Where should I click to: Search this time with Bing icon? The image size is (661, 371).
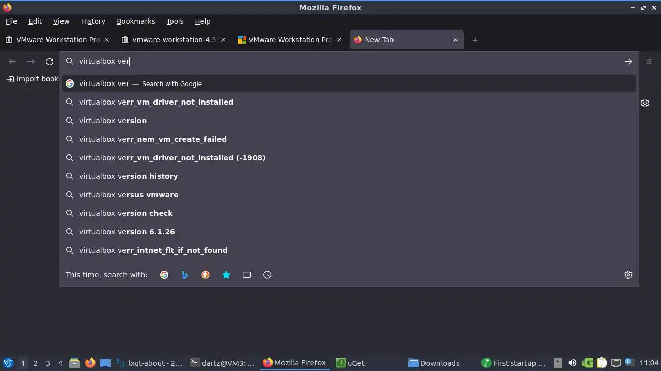pyautogui.click(x=185, y=275)
